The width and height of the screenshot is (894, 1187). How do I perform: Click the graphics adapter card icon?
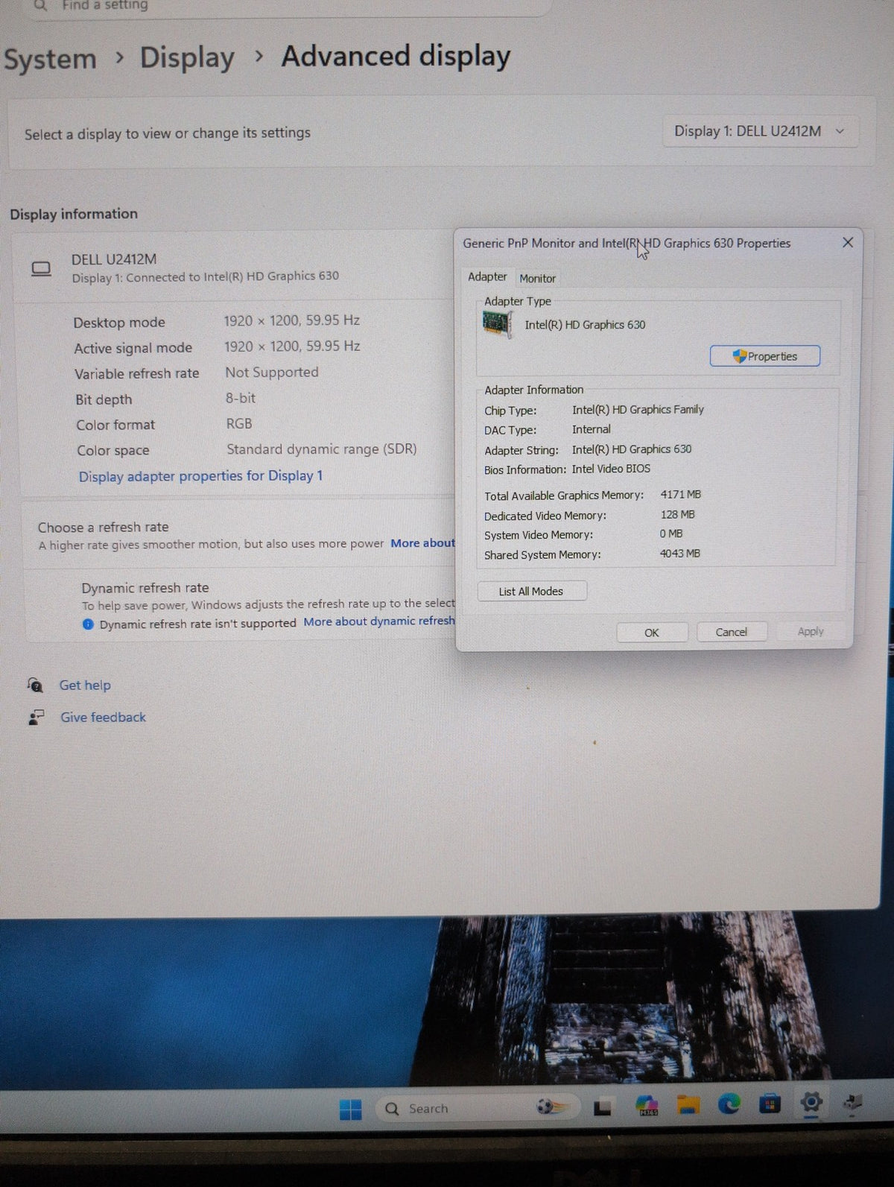click(x=497, y=324)
